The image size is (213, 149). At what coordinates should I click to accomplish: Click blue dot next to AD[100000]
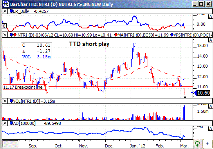click(x=11, y=123)
